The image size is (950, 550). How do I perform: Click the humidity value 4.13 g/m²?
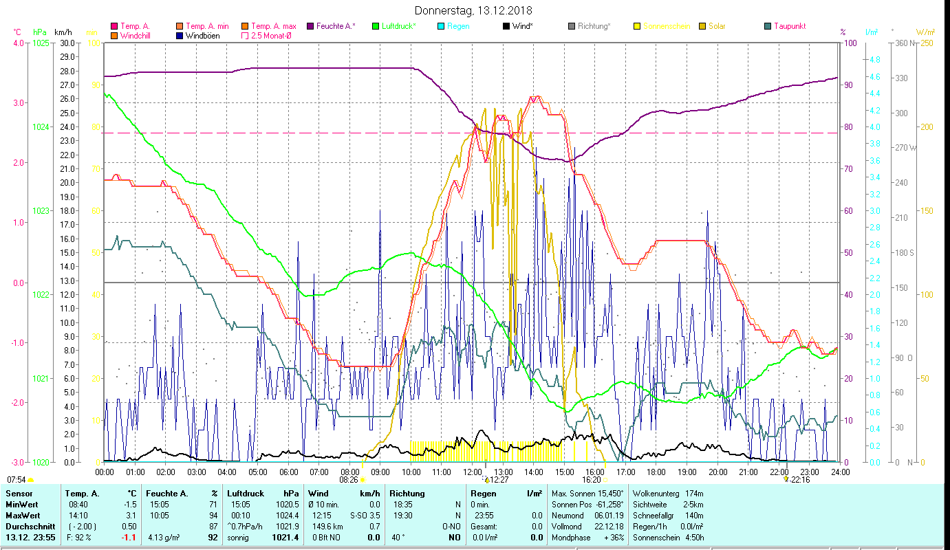click(x=164, y=538)
